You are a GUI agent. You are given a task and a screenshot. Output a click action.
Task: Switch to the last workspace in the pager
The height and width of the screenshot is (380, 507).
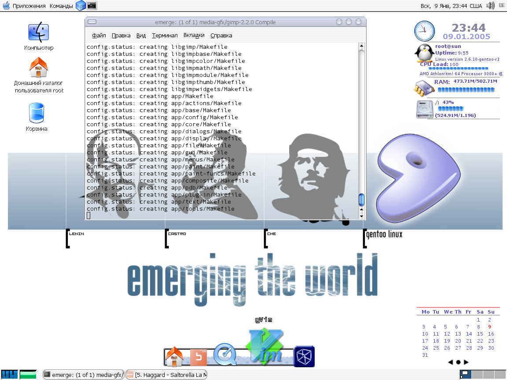[500, 375]
